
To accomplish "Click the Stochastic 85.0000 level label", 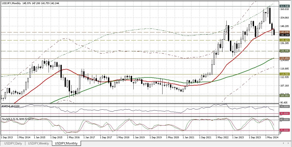I will [285, 120].
